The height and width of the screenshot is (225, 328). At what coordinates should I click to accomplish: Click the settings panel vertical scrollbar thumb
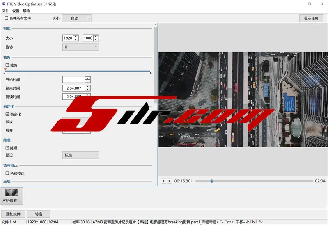click(x=156, y=65)
